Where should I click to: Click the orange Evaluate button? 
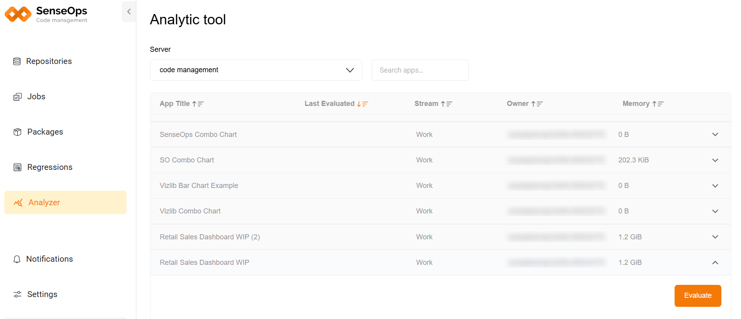698,296
